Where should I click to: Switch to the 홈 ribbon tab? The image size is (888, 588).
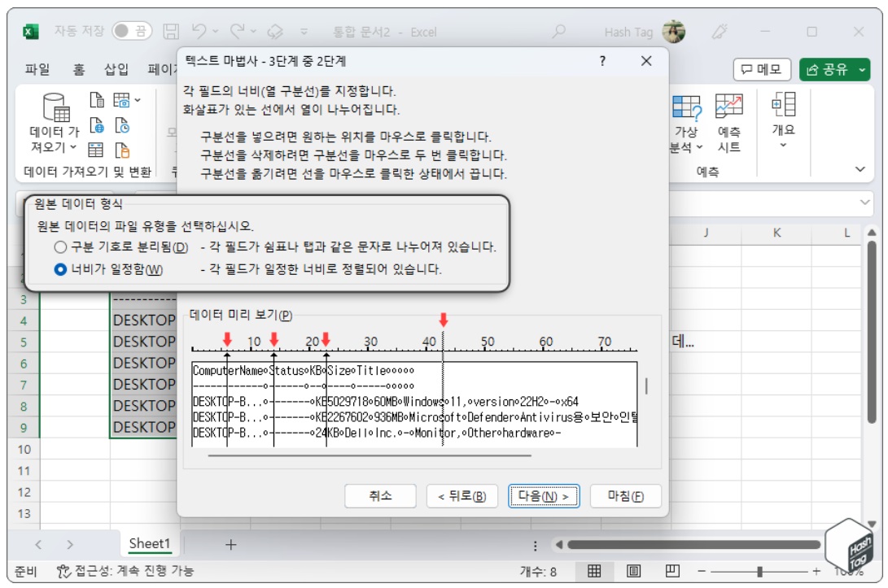pyautogui.click(x=78, y=69)
